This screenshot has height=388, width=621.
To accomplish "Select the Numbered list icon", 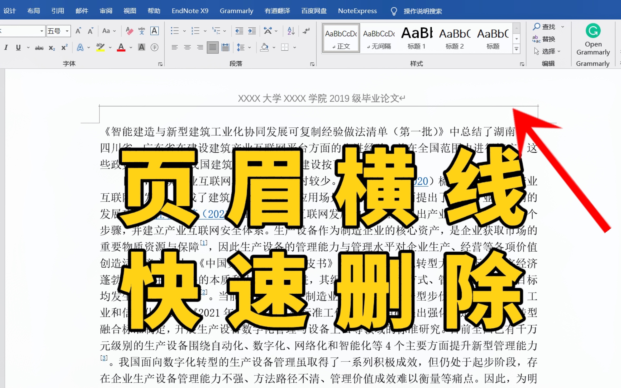I will [x=196, y=30].
